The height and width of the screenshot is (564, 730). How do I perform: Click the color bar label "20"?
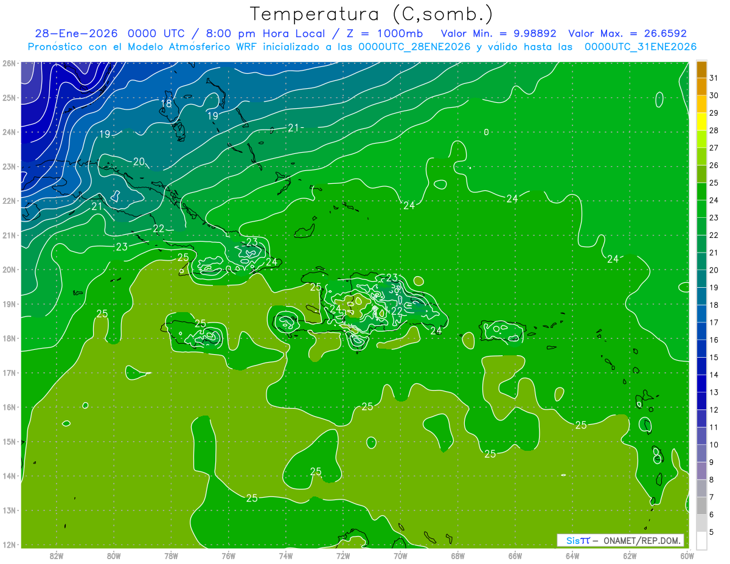pos(714,270)
